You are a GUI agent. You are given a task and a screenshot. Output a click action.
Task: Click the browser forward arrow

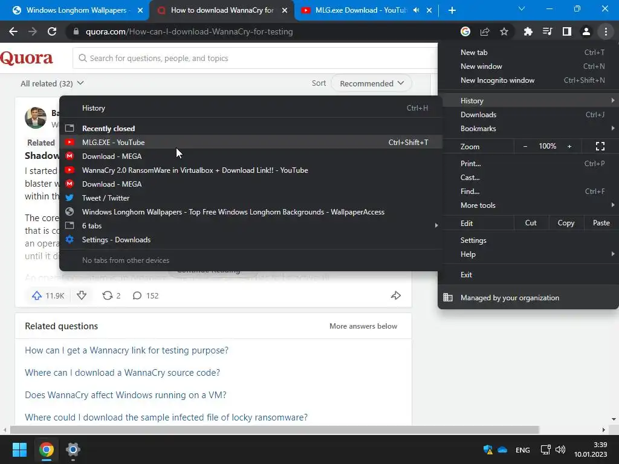(33, 31)
